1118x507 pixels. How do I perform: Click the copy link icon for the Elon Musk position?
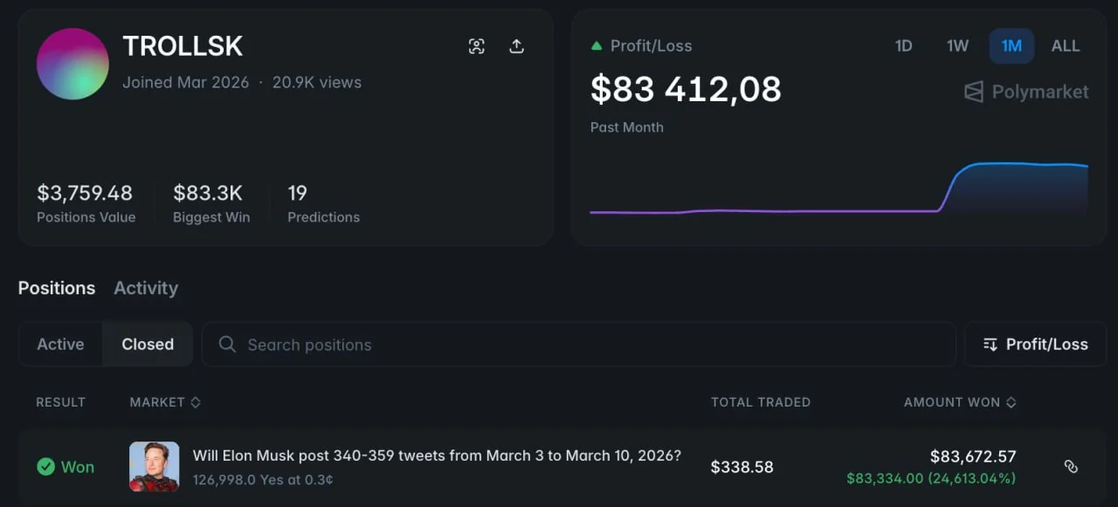(x=1071, y=467)
